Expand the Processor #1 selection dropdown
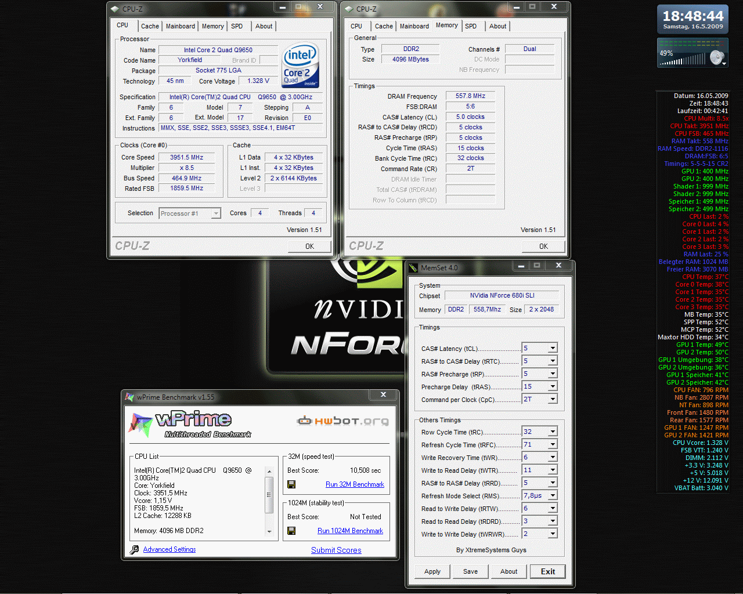Screen dimensions: 743x594 coord(216,213)
